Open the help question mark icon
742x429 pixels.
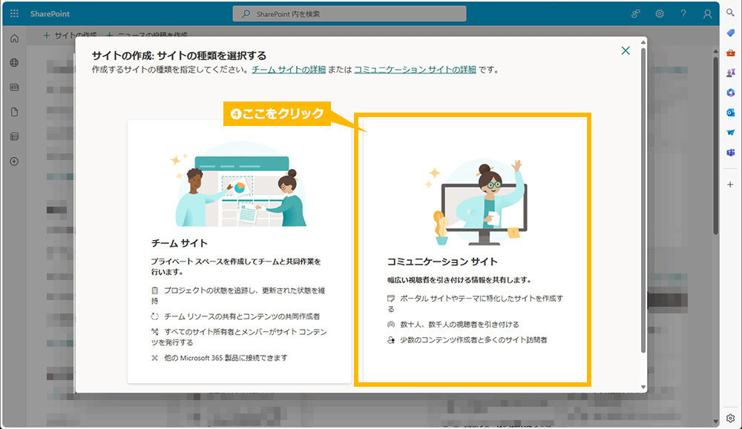point(683,13)
